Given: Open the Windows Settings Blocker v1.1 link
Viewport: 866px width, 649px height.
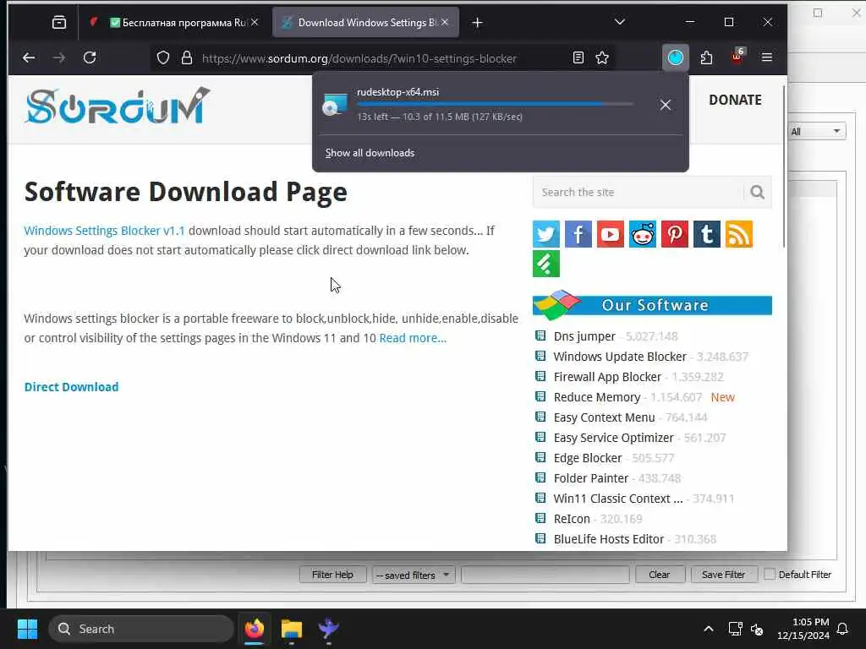Looking at the screenshot, I should click(x=104, y=231).
